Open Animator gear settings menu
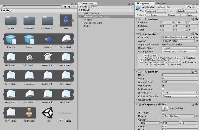Screen dimensions: 199x130 [196, 34]
